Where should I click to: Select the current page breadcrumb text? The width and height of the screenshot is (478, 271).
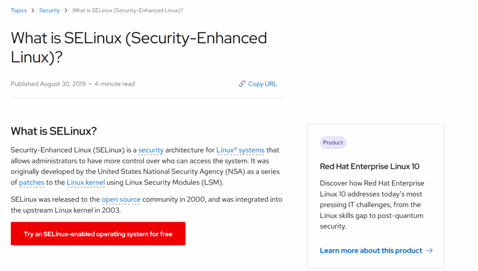click(x=127, y=11)
